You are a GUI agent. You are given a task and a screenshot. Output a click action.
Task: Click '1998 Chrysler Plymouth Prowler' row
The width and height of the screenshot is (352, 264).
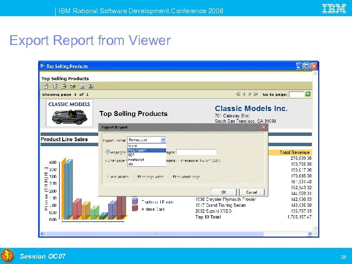click(225, 199)
